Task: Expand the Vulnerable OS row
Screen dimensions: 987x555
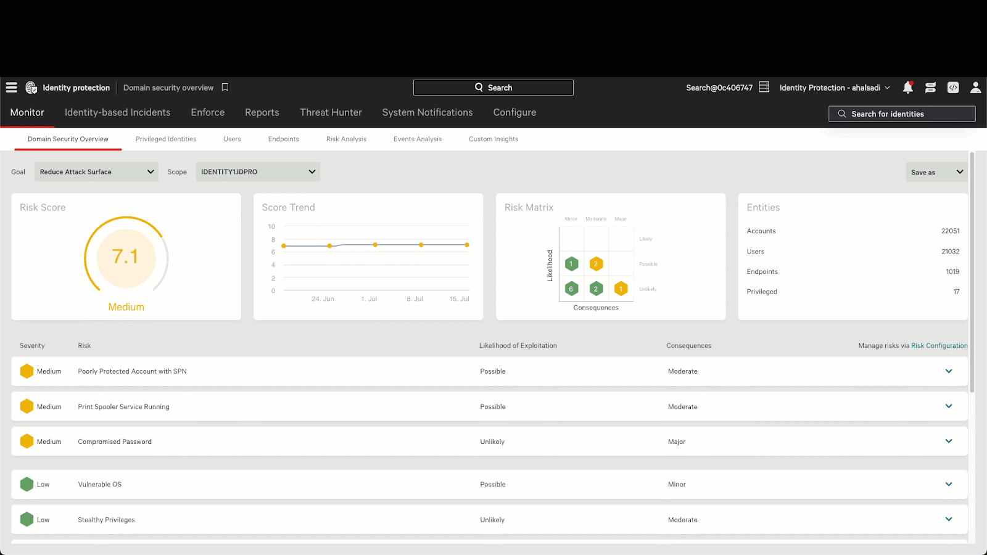Action: pyautogui.click(x=949, y=484)
